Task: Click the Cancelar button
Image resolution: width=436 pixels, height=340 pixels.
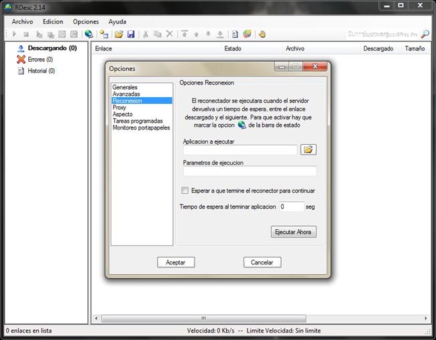Action: pyautogui.click(x=262, y=262)
